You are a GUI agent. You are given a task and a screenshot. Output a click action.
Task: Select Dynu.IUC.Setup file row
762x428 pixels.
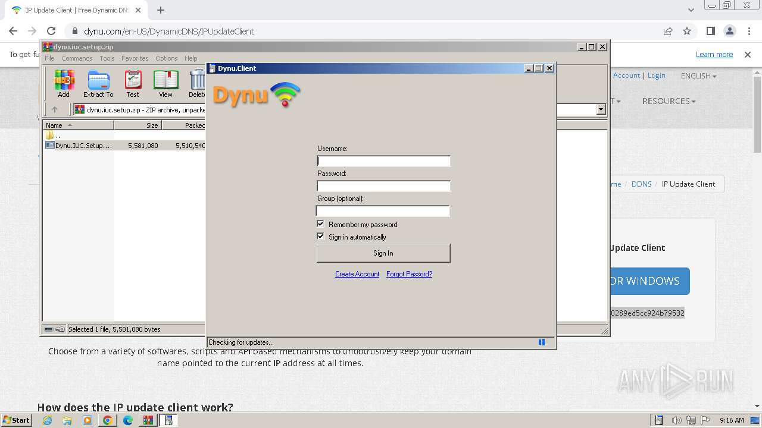coord(124,145)
